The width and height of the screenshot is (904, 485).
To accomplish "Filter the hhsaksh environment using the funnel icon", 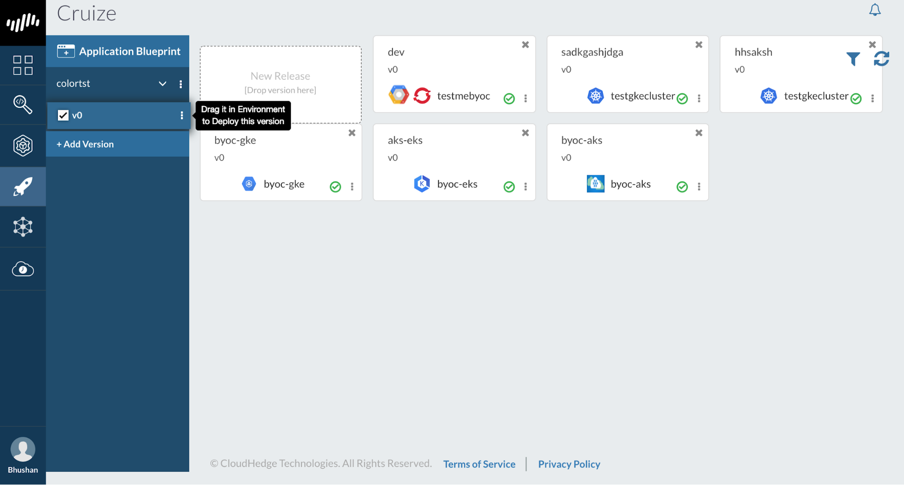I will coord(854,59).
